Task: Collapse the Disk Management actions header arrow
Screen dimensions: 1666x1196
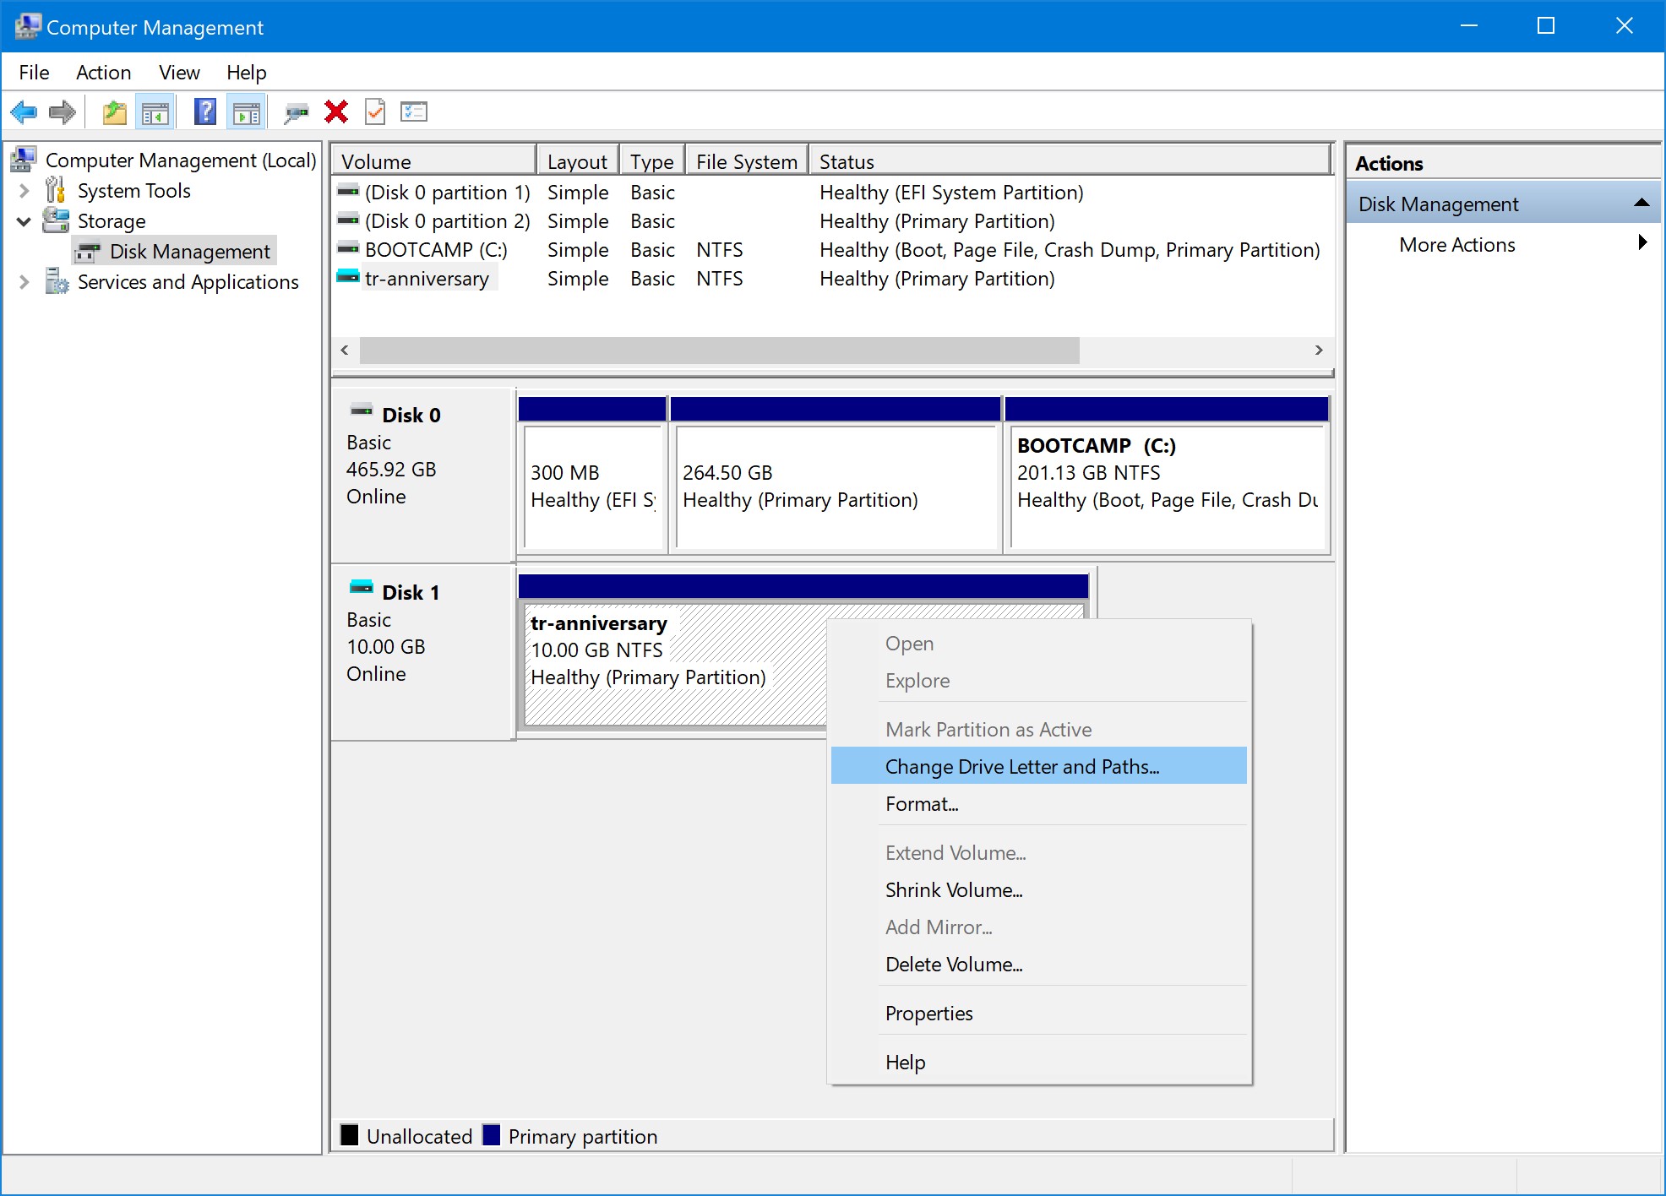Action: (1641, 204)
